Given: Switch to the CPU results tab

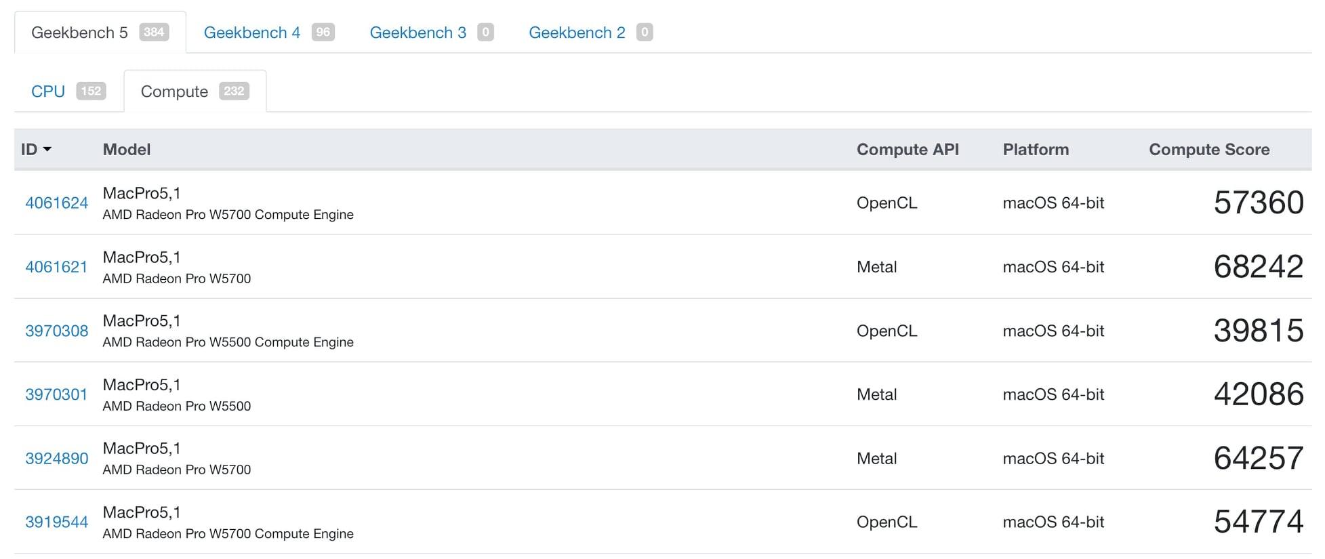Looking at the screenshot, I should tap(48, 91).
